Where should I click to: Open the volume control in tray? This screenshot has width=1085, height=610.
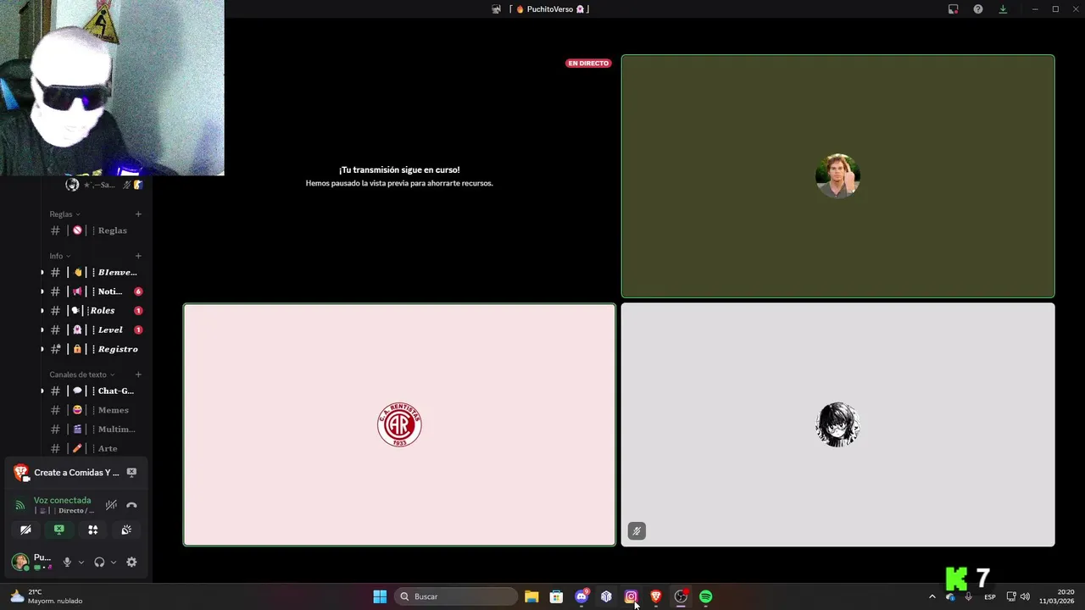[1025, 596]
